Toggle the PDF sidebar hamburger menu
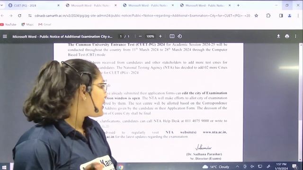 [x=5, y=36]
